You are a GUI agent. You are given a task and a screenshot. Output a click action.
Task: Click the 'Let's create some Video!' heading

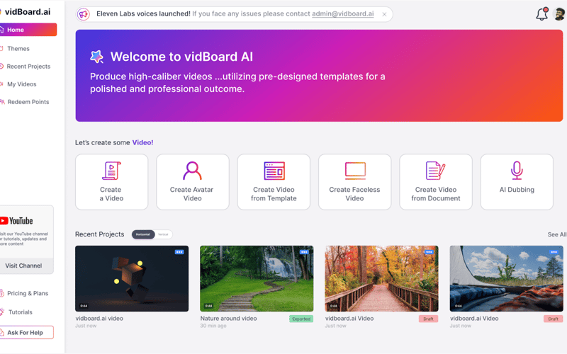114,143
